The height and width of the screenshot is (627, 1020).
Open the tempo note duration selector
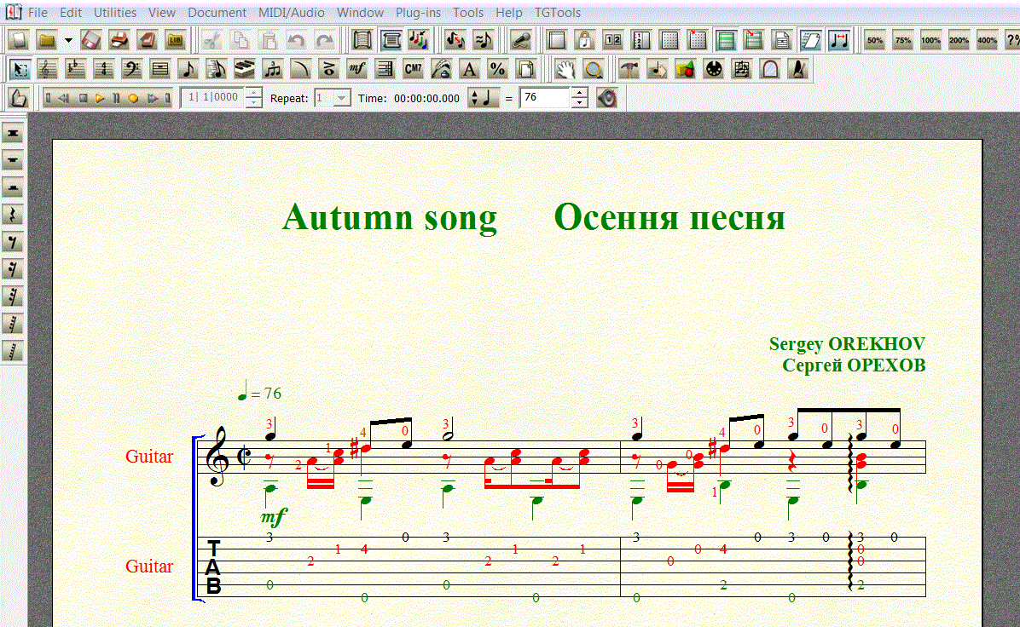coord(482,98)
